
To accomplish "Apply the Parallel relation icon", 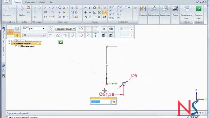I will [x=90, y=8].
